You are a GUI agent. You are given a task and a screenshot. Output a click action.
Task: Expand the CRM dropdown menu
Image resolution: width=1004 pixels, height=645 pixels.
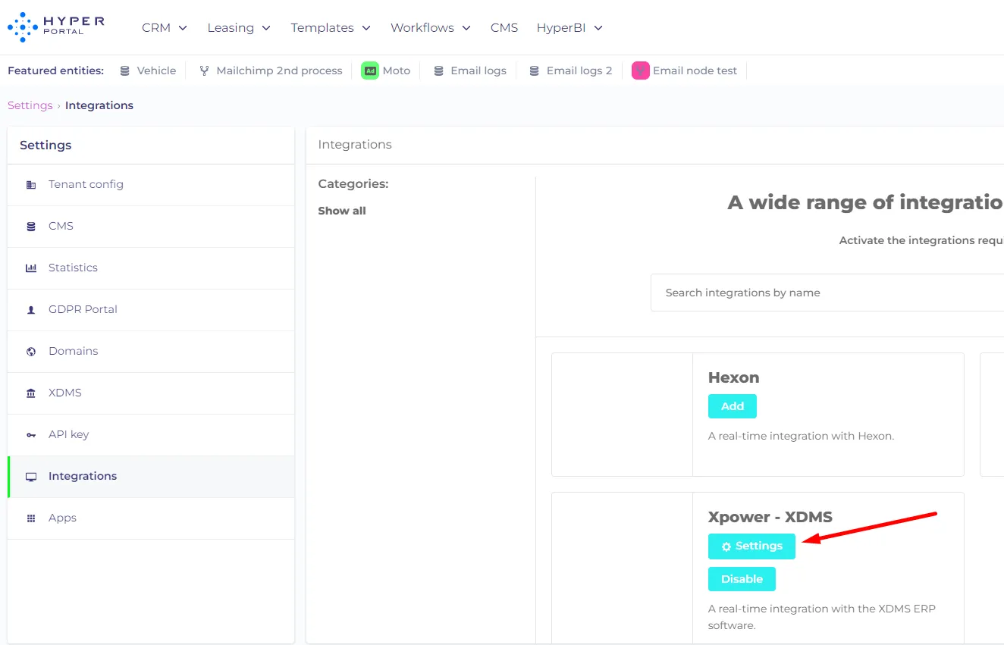coord(165,27)
